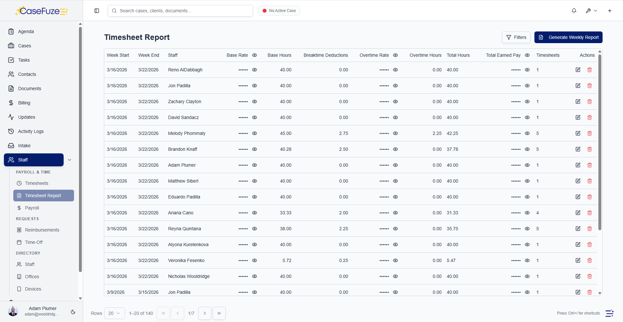Open the Rows per page dropdown

(x=114, y=313)
